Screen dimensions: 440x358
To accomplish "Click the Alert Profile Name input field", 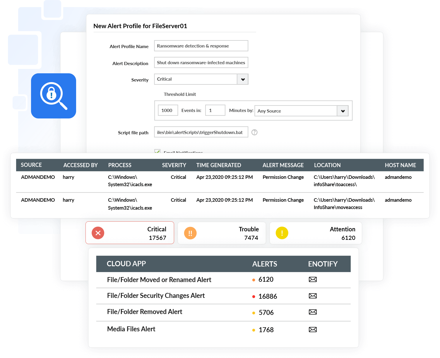I will (201, 46).
